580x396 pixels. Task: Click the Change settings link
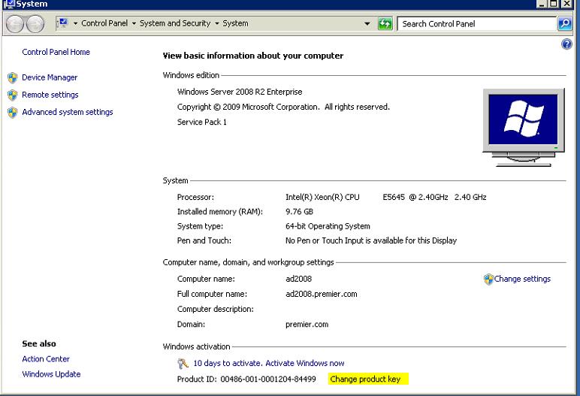point(522,279)
